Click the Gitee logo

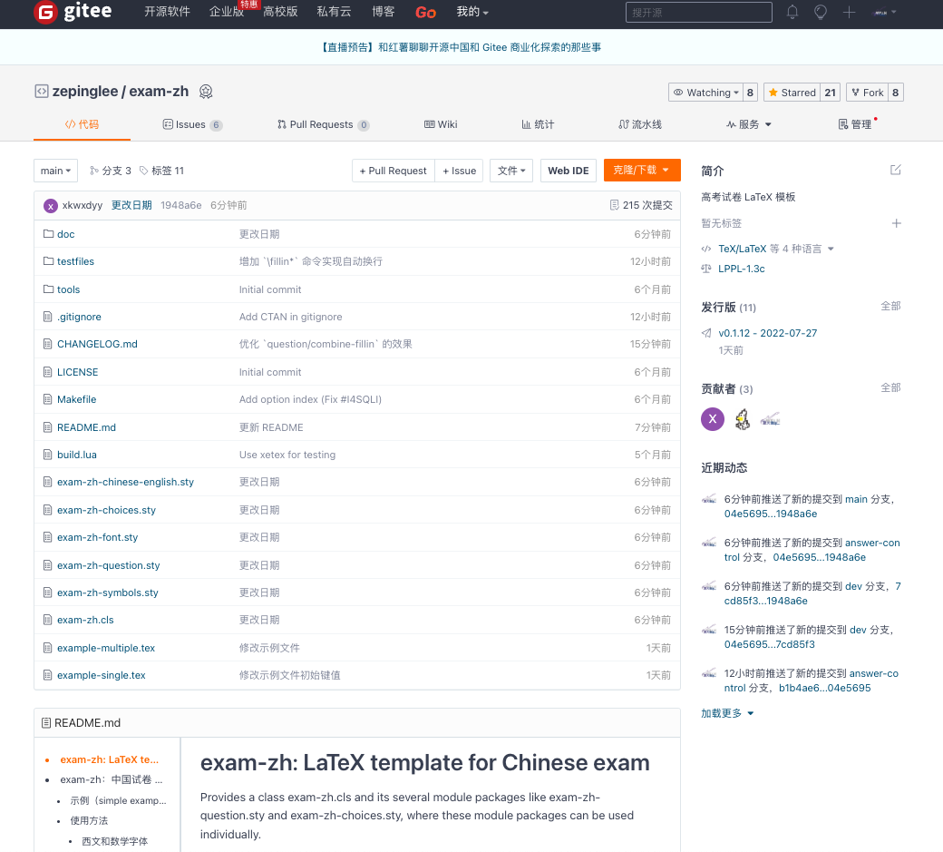coord(73,13)
